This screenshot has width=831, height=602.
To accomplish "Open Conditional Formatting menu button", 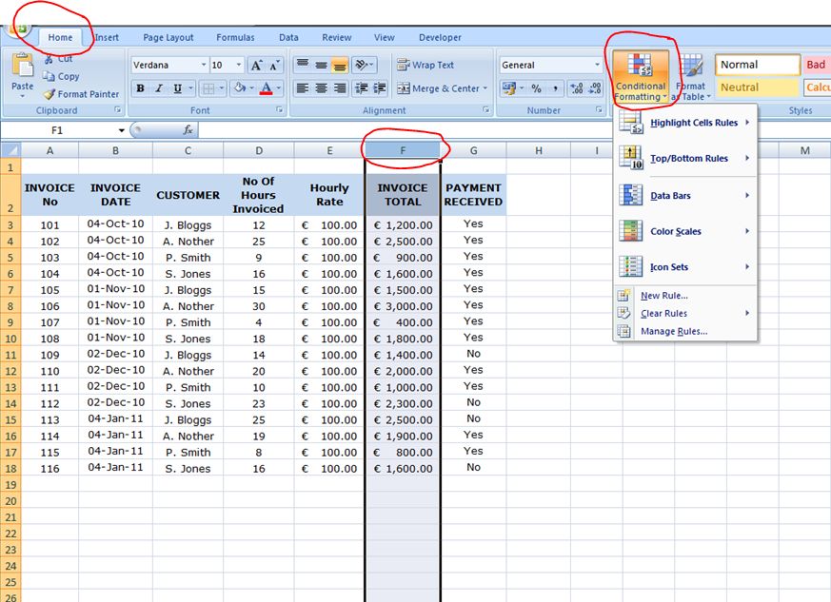I will (641, 77).
